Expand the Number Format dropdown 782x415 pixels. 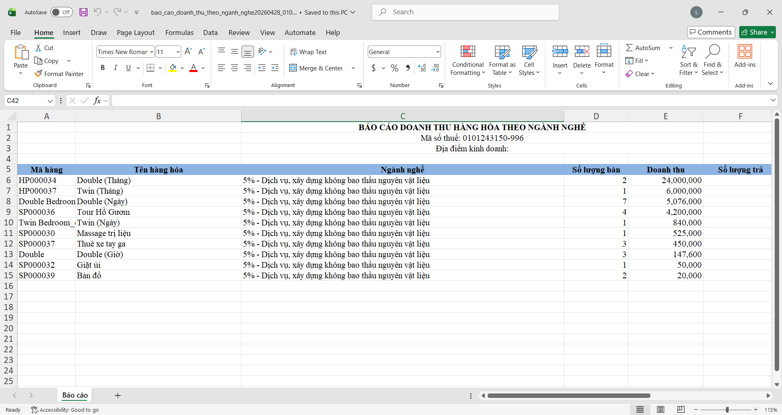[x=438, y=52]
